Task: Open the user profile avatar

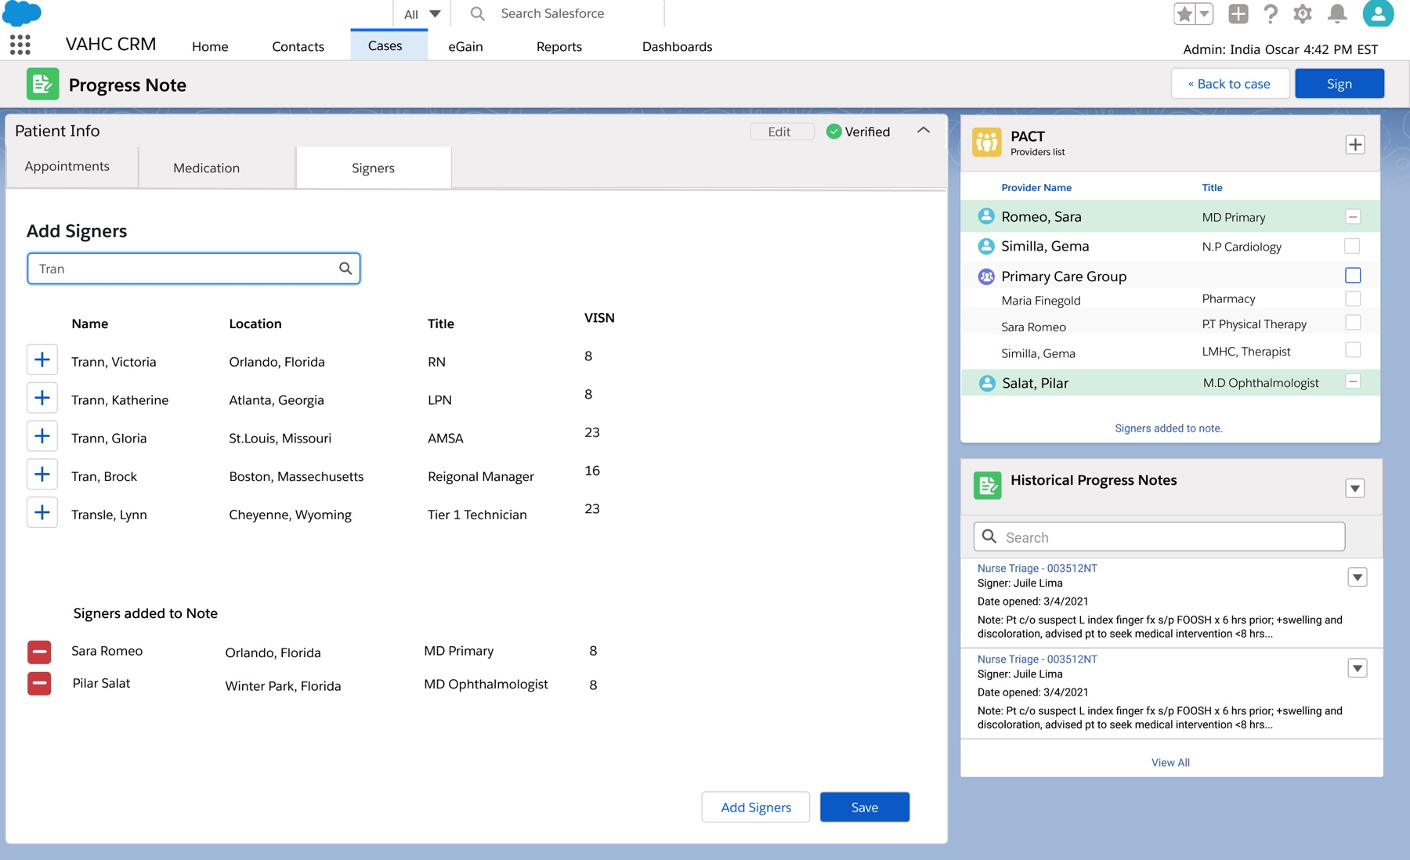Action: [x=1378, y=13]
